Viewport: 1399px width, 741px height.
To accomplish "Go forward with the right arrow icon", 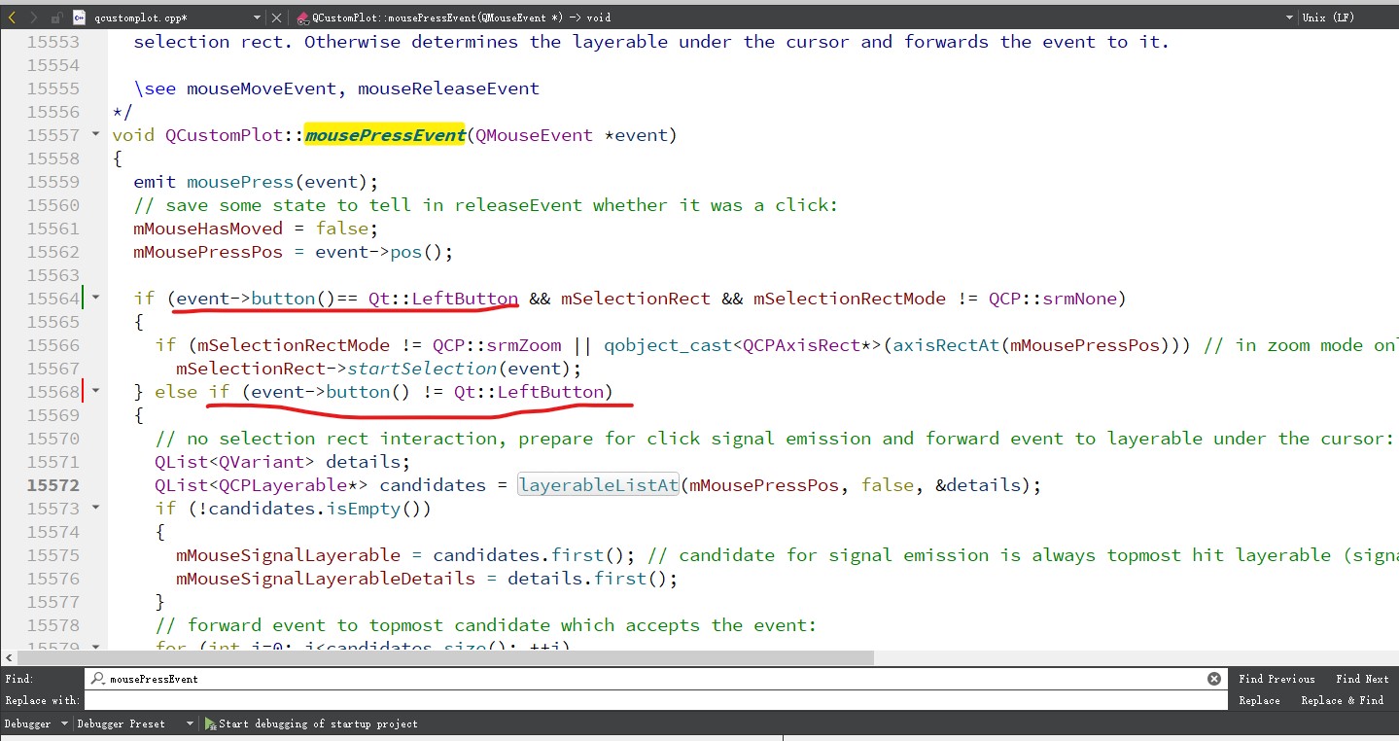I will [34, 18].
